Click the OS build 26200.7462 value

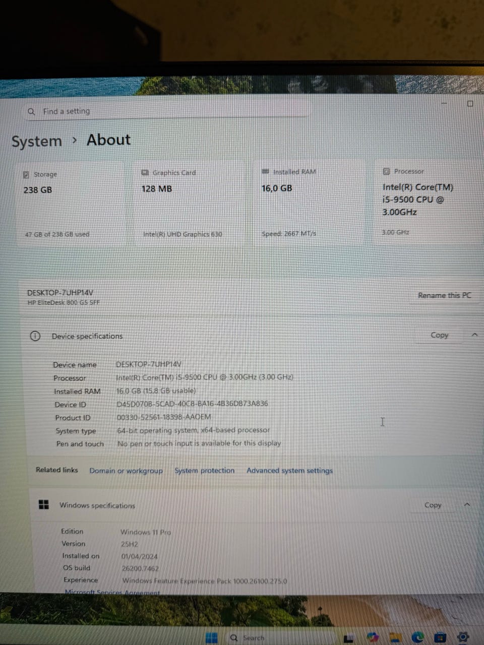coord(140,568)
